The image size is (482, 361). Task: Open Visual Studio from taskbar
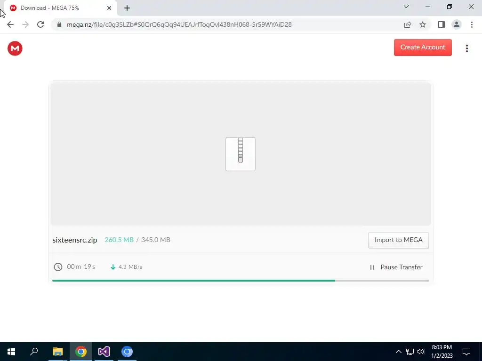104,352
